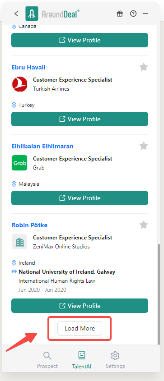The width and height of the screenshot is (164, 381).
Task: Open Robin Pötke name link
Action: click(x=29, y=225)
